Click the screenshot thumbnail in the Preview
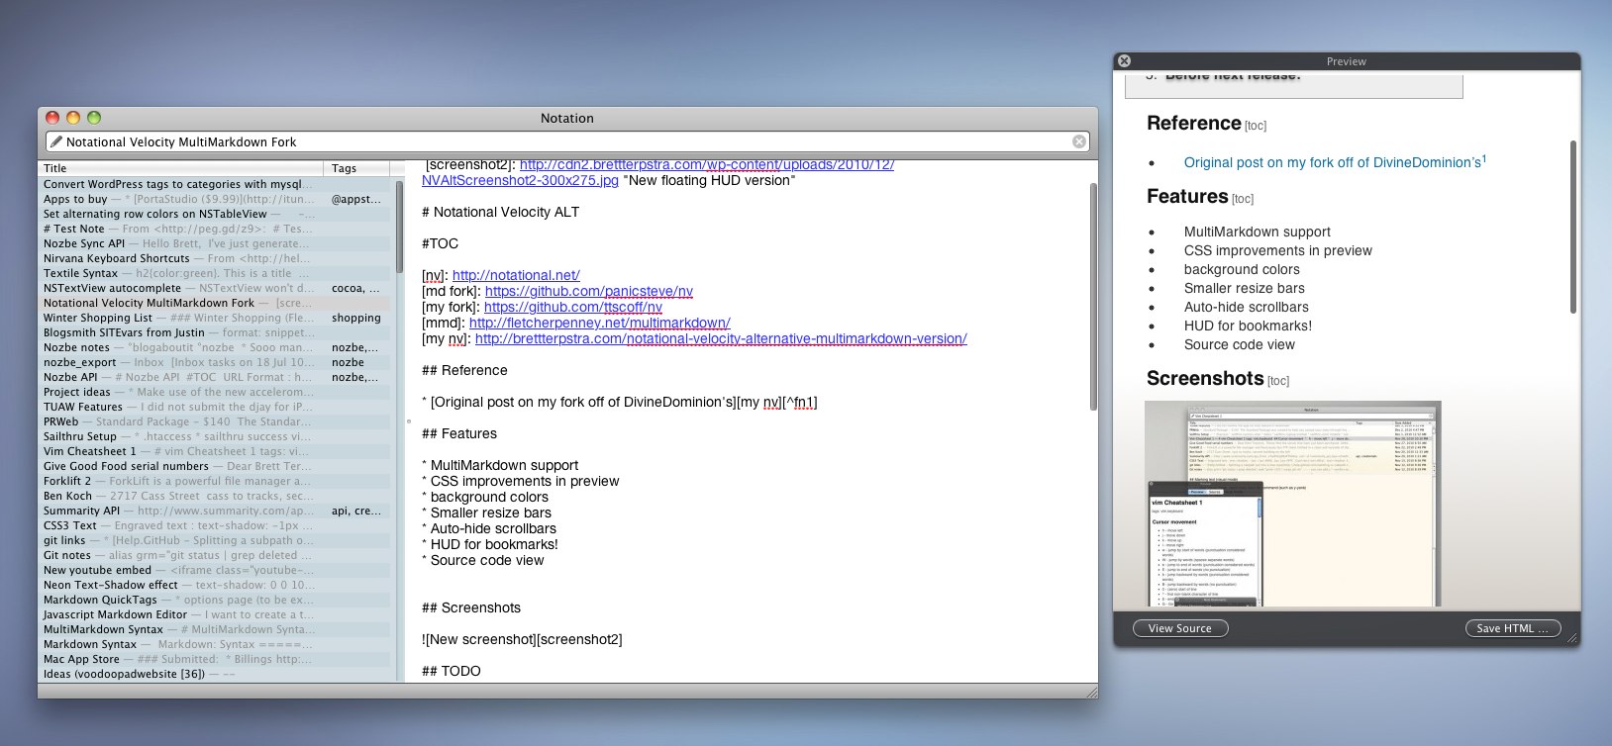 pos(1292,503)
